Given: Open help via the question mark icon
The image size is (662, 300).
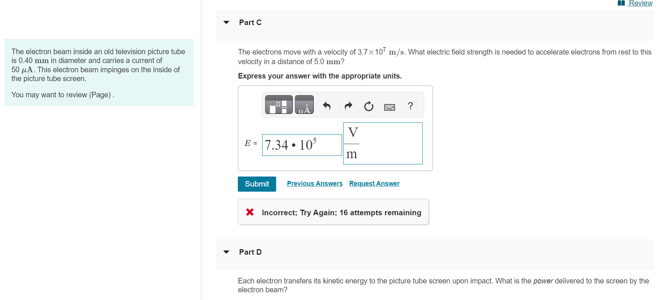Looking at the screenshot, I should click(x=410, y=106).
